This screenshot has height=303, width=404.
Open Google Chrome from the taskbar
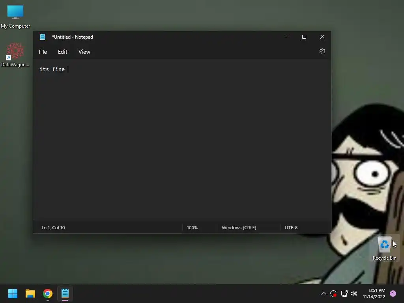48,294
